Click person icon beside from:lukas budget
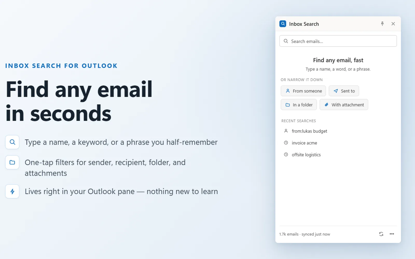The width and height of the screenshot is (415, 259). 286,131
